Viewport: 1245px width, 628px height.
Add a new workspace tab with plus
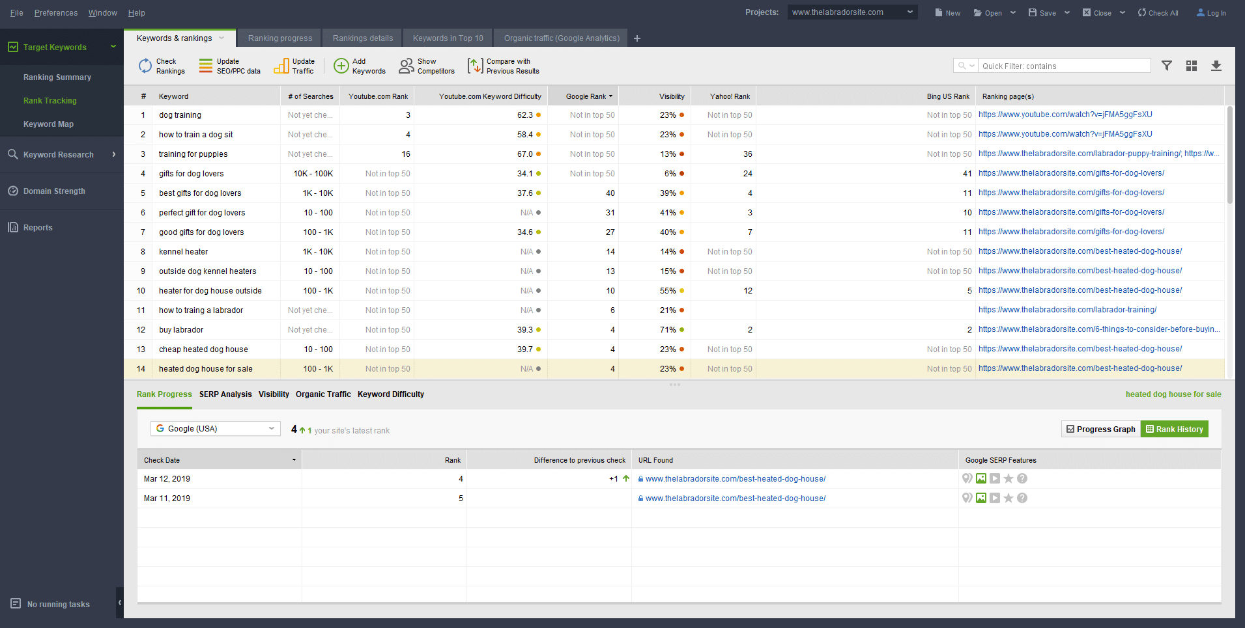637,38
